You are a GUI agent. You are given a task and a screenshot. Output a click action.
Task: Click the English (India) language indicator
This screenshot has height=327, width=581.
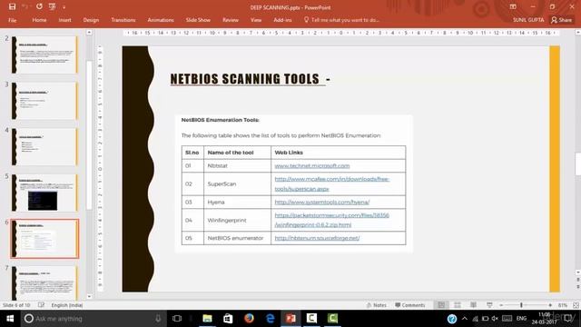tap(67, 305)
